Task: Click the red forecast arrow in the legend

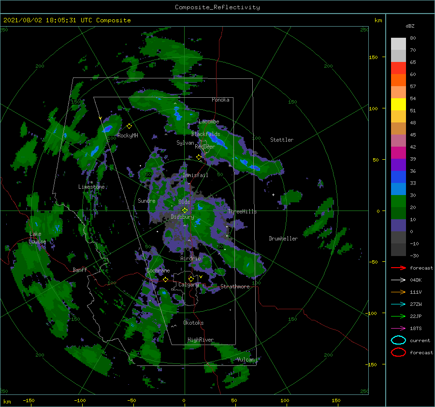Action: click(398, 268)
